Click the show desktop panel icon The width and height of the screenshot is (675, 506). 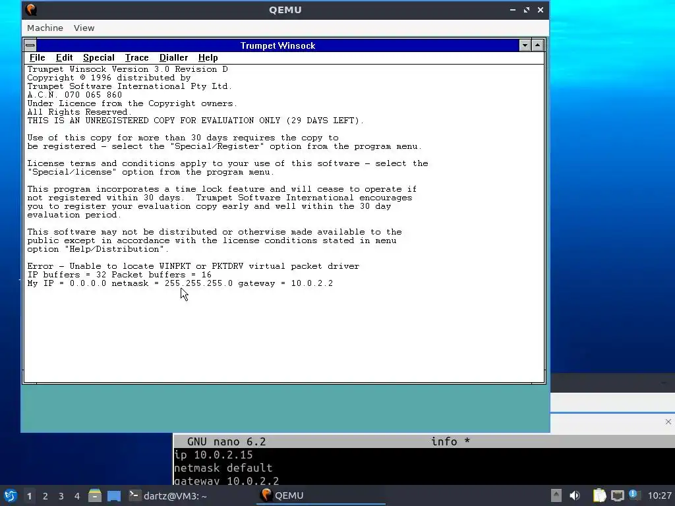point(114,495)
